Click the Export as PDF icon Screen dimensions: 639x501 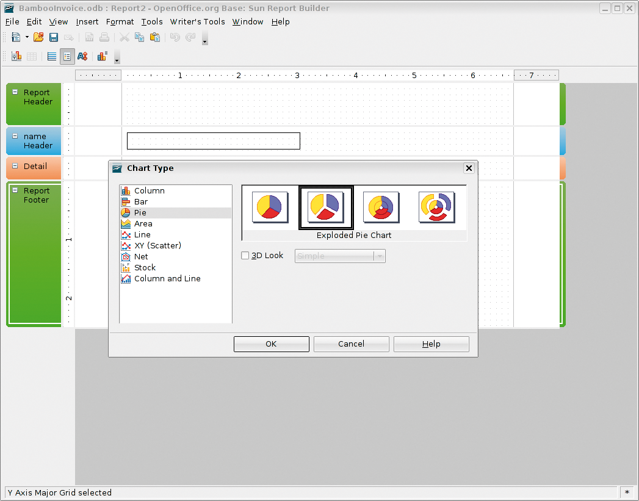[x=89, y=37]
